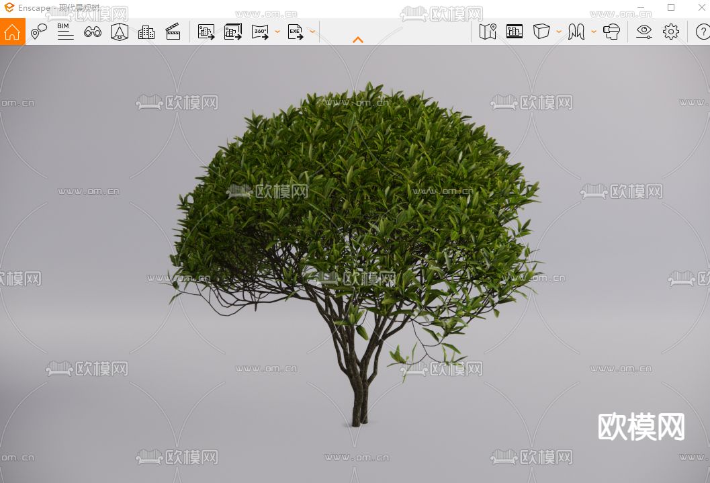Open the General Settings gear
This screenshot has width=710, height=483.
pos(671,32)
